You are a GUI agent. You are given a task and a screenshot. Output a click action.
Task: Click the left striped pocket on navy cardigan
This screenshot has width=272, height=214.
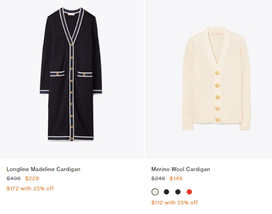click(x=57, y=74)
